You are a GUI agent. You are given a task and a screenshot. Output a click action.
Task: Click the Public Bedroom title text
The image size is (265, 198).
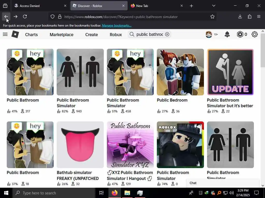point(172,100)
